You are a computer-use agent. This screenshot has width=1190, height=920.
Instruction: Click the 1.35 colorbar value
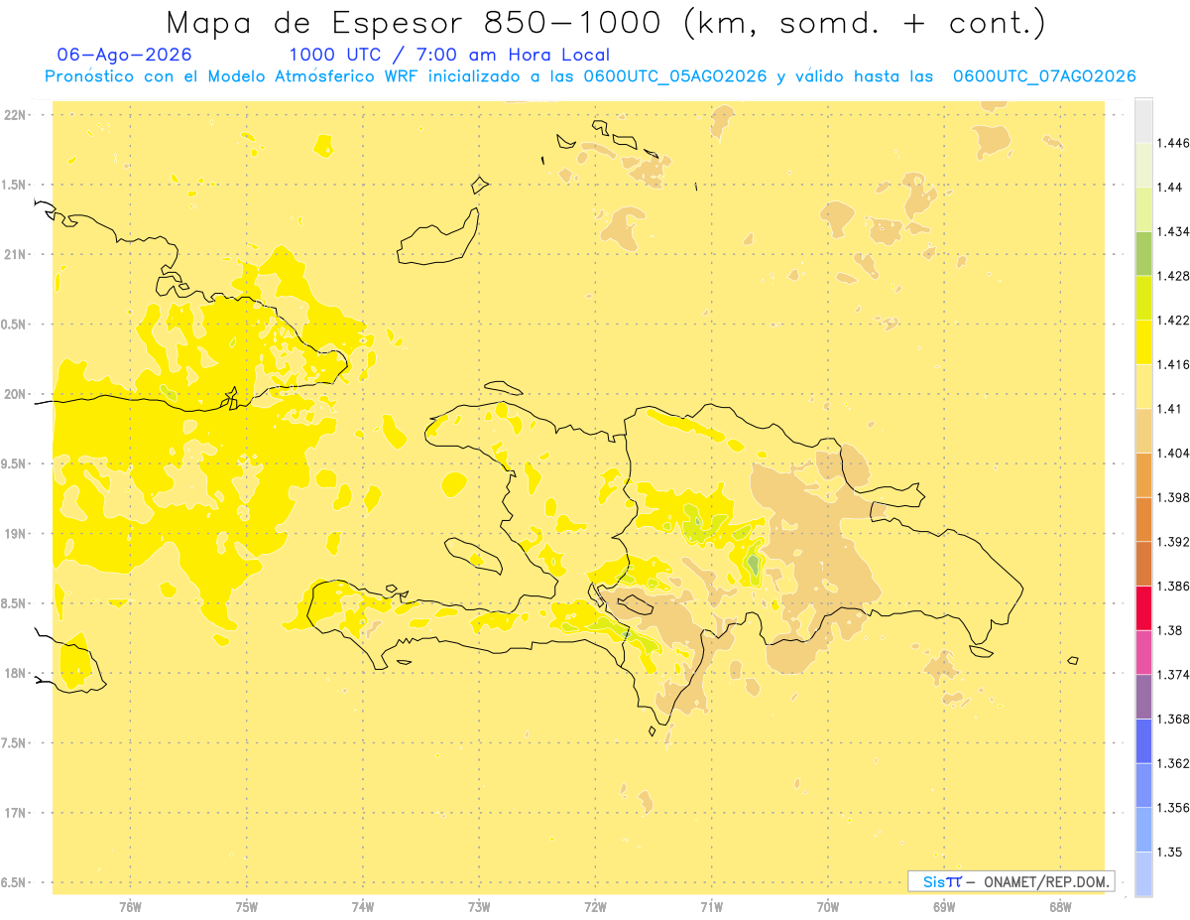pyautogui.click(x=1170, y=852)
